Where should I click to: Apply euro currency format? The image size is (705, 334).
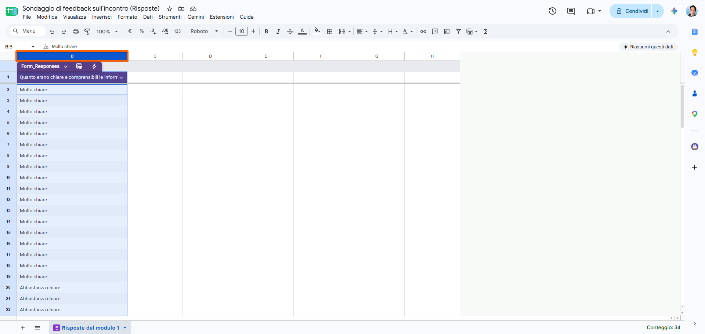[x=130, y=31]
